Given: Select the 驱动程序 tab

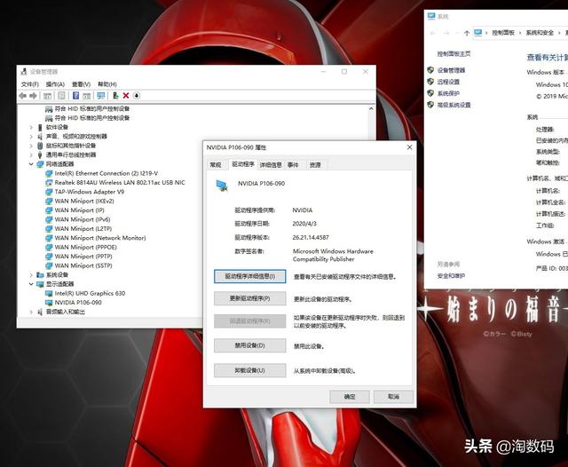Looking at the screenshot, I should (242, 164).
